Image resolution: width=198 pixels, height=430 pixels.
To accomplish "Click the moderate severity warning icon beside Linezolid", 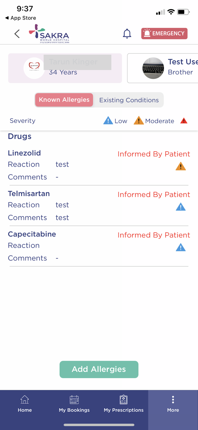I will [x=181, y=166].
